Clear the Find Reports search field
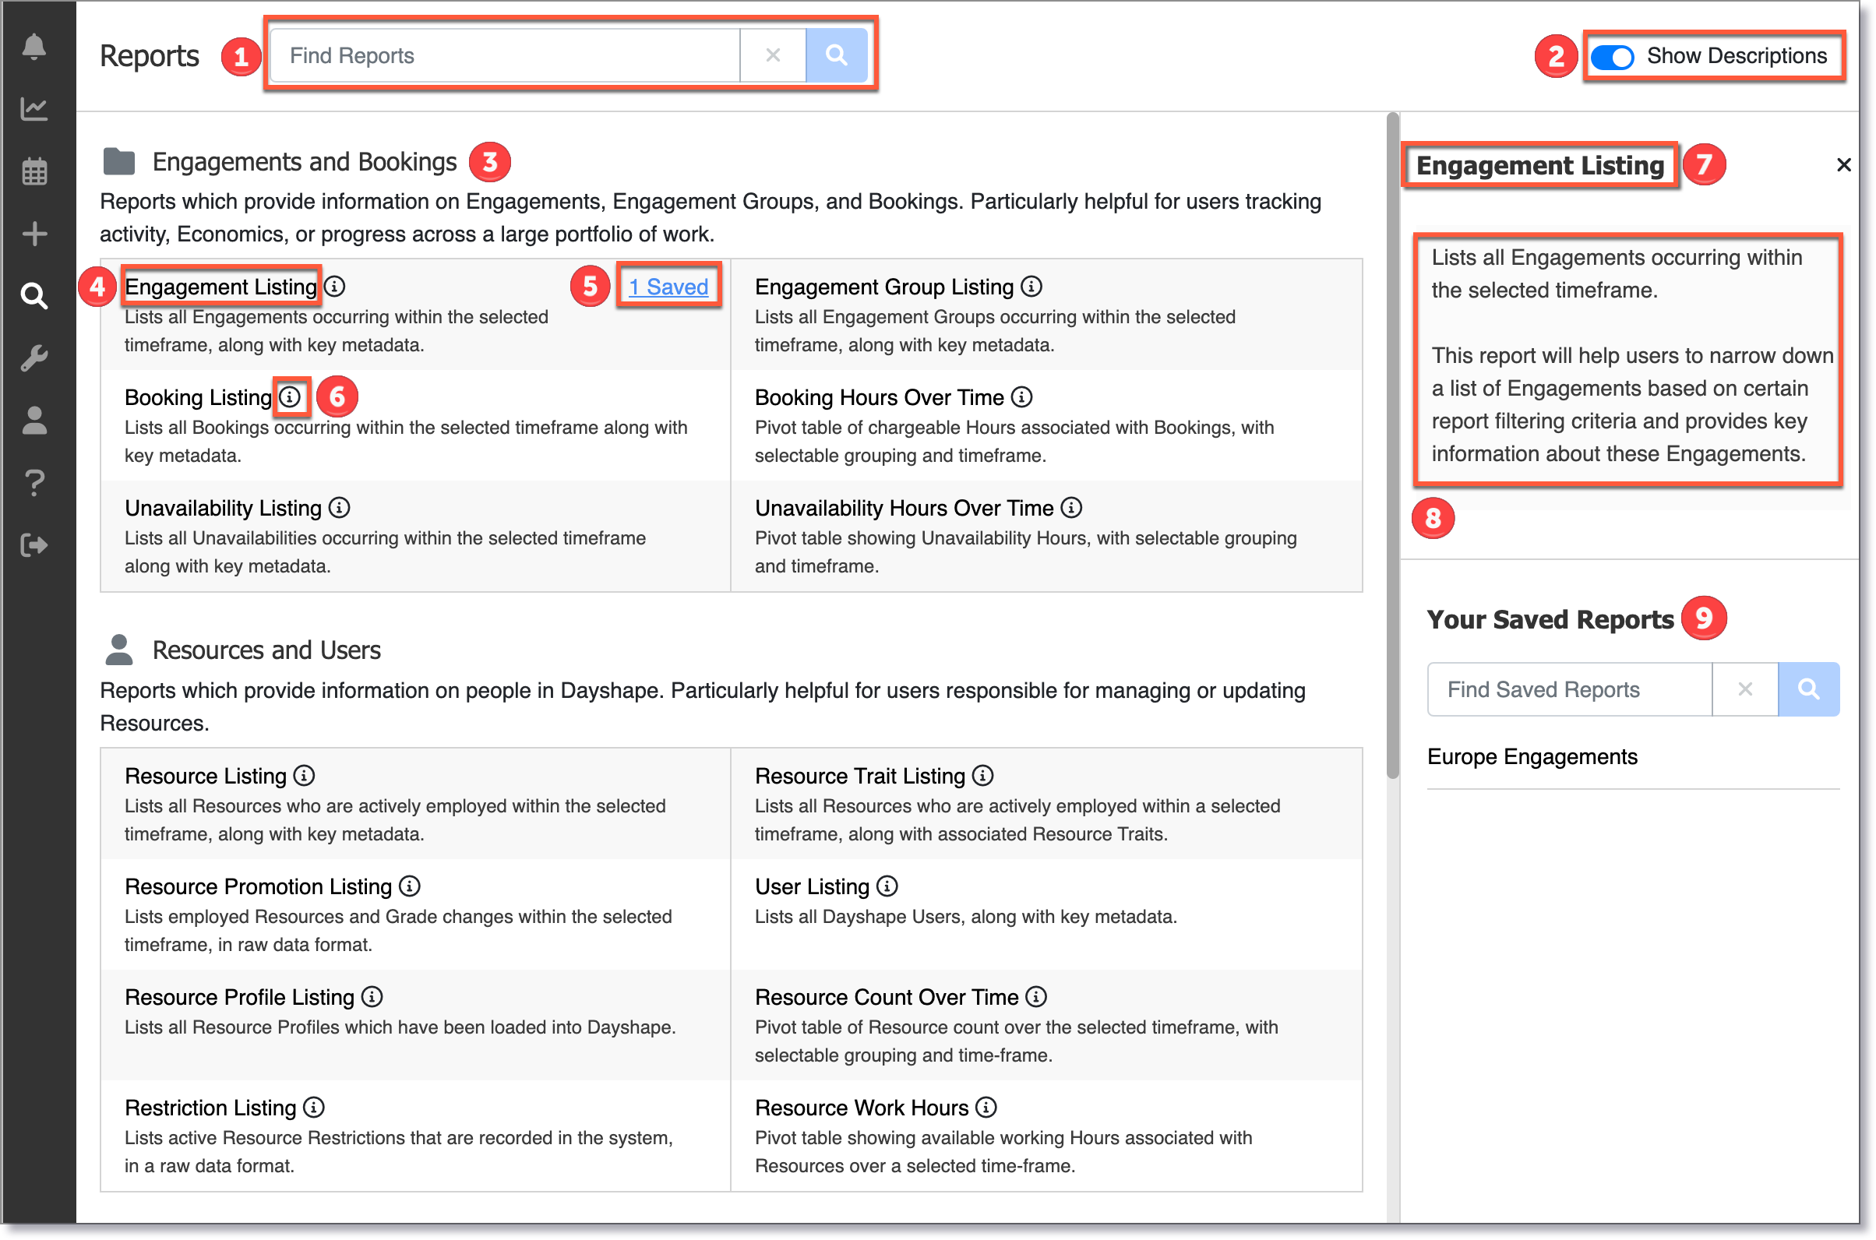This screenshot has width=1876, height=1240. coord(773,55)
